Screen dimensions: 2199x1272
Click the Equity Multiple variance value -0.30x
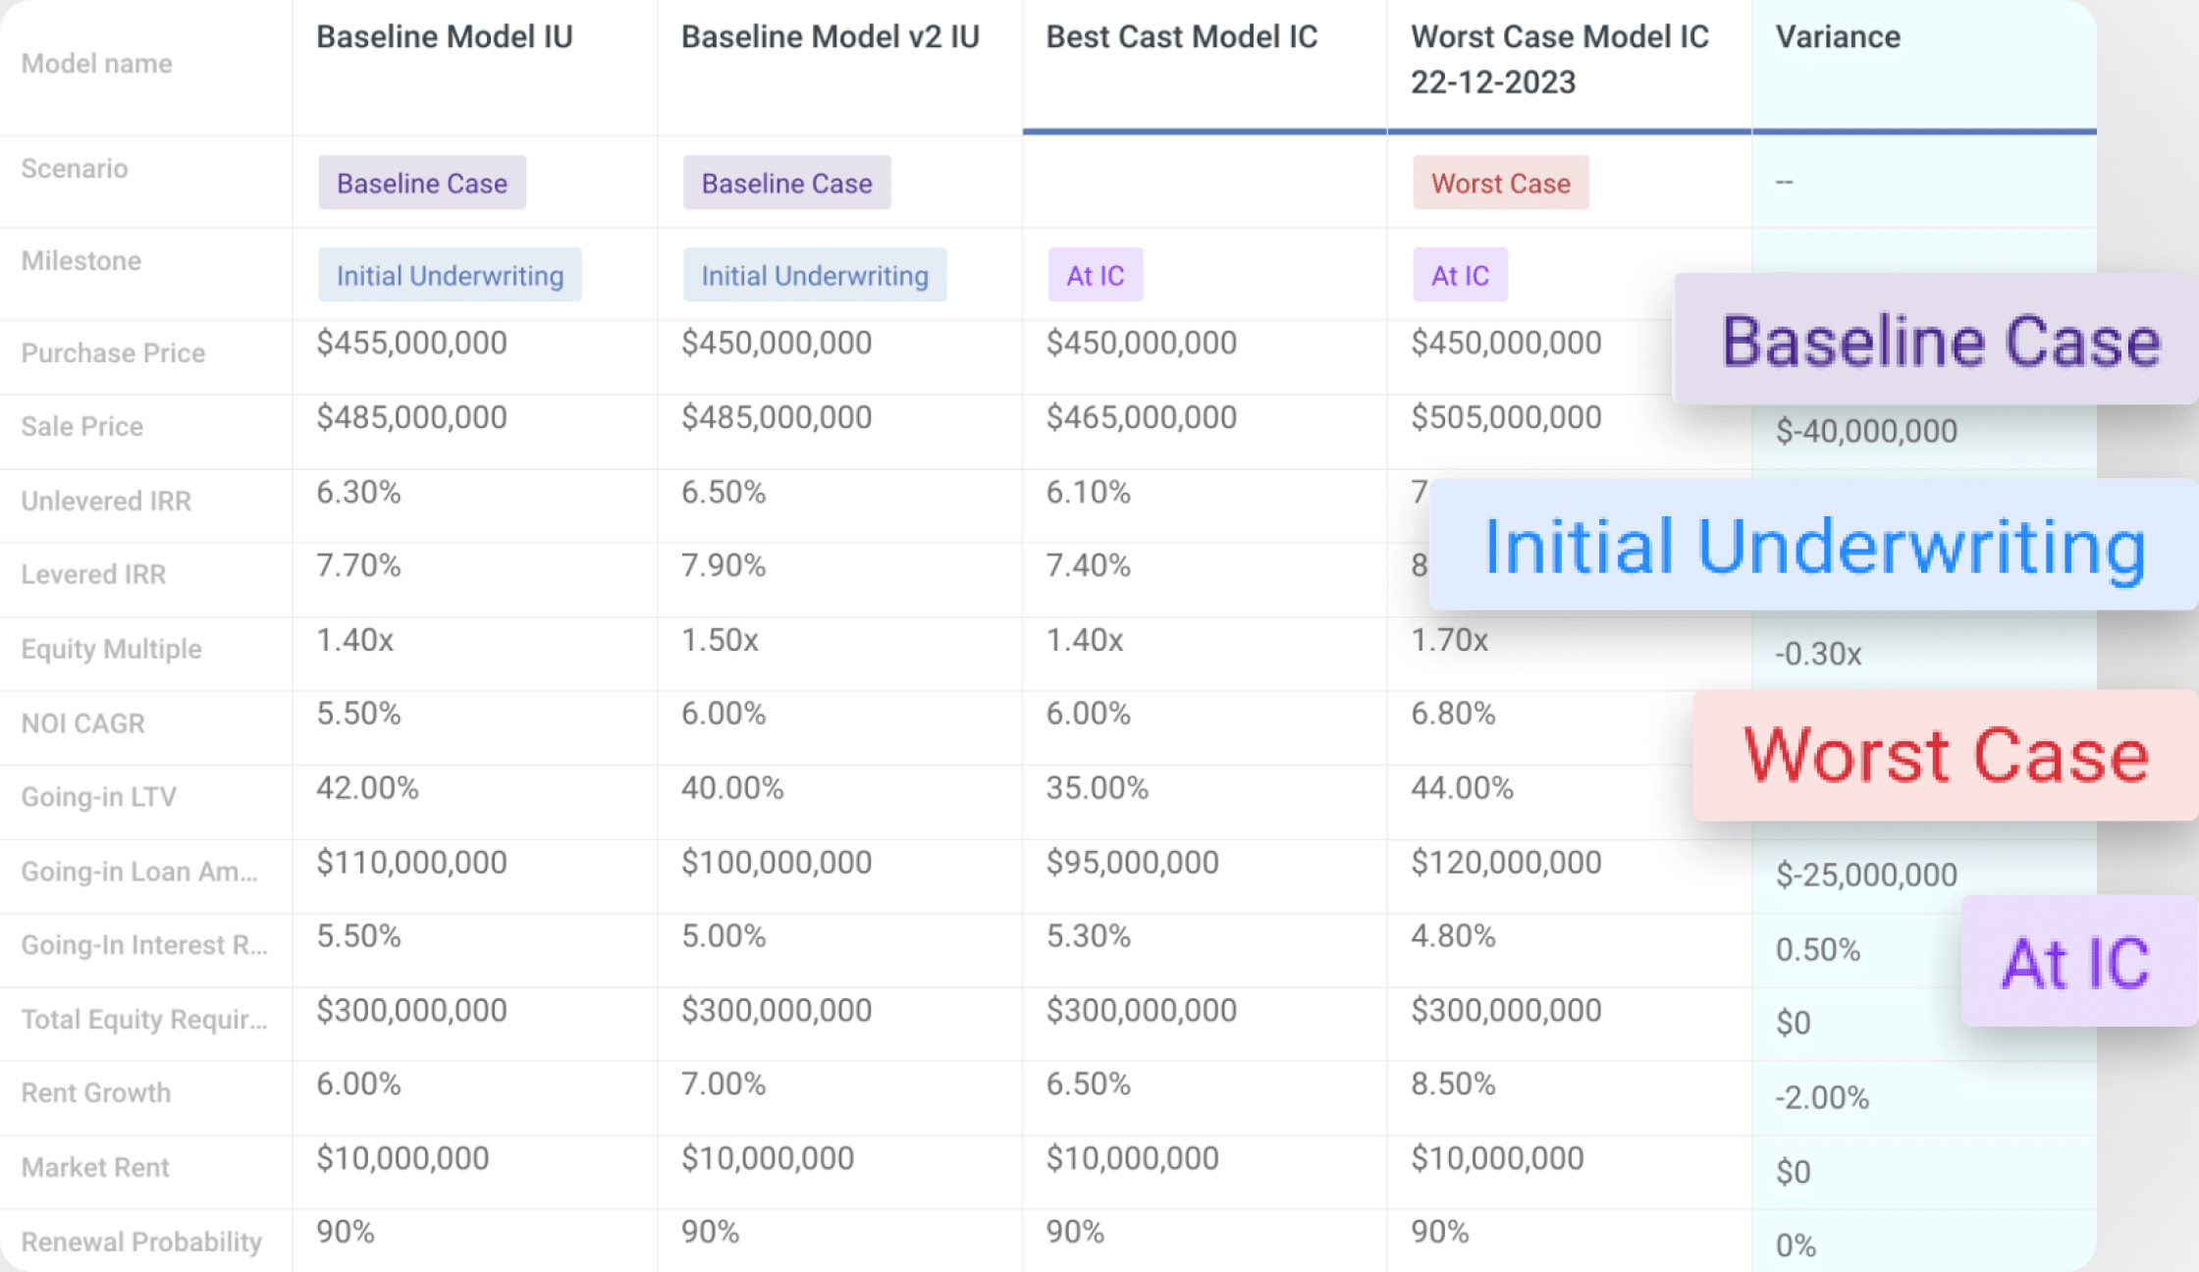click(x=1819, y=654)
